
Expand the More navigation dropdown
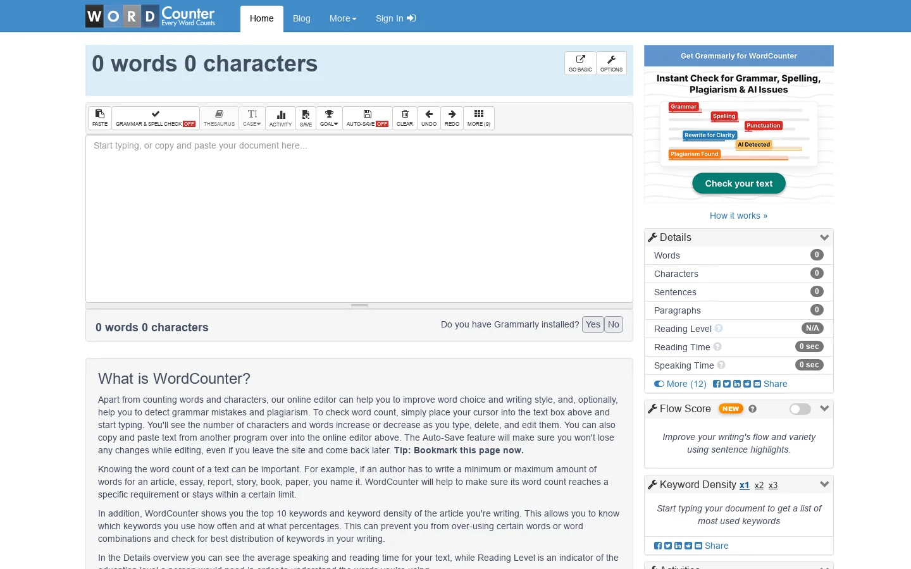tap(343, 19)
